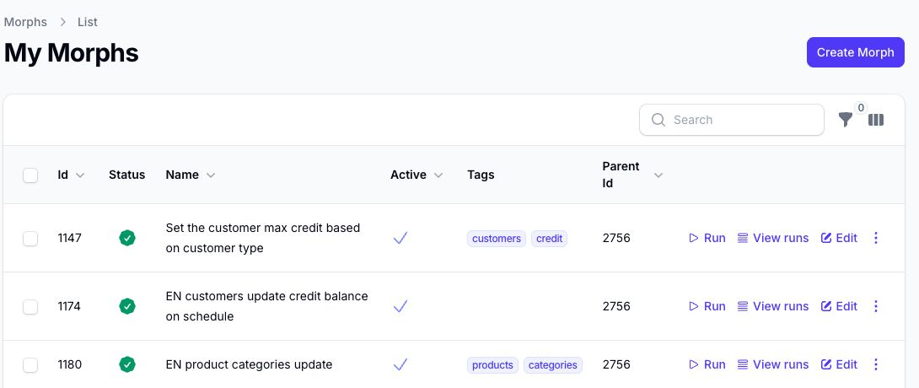
Task: Open 'EN product categories update' morph
Action: 249,364
